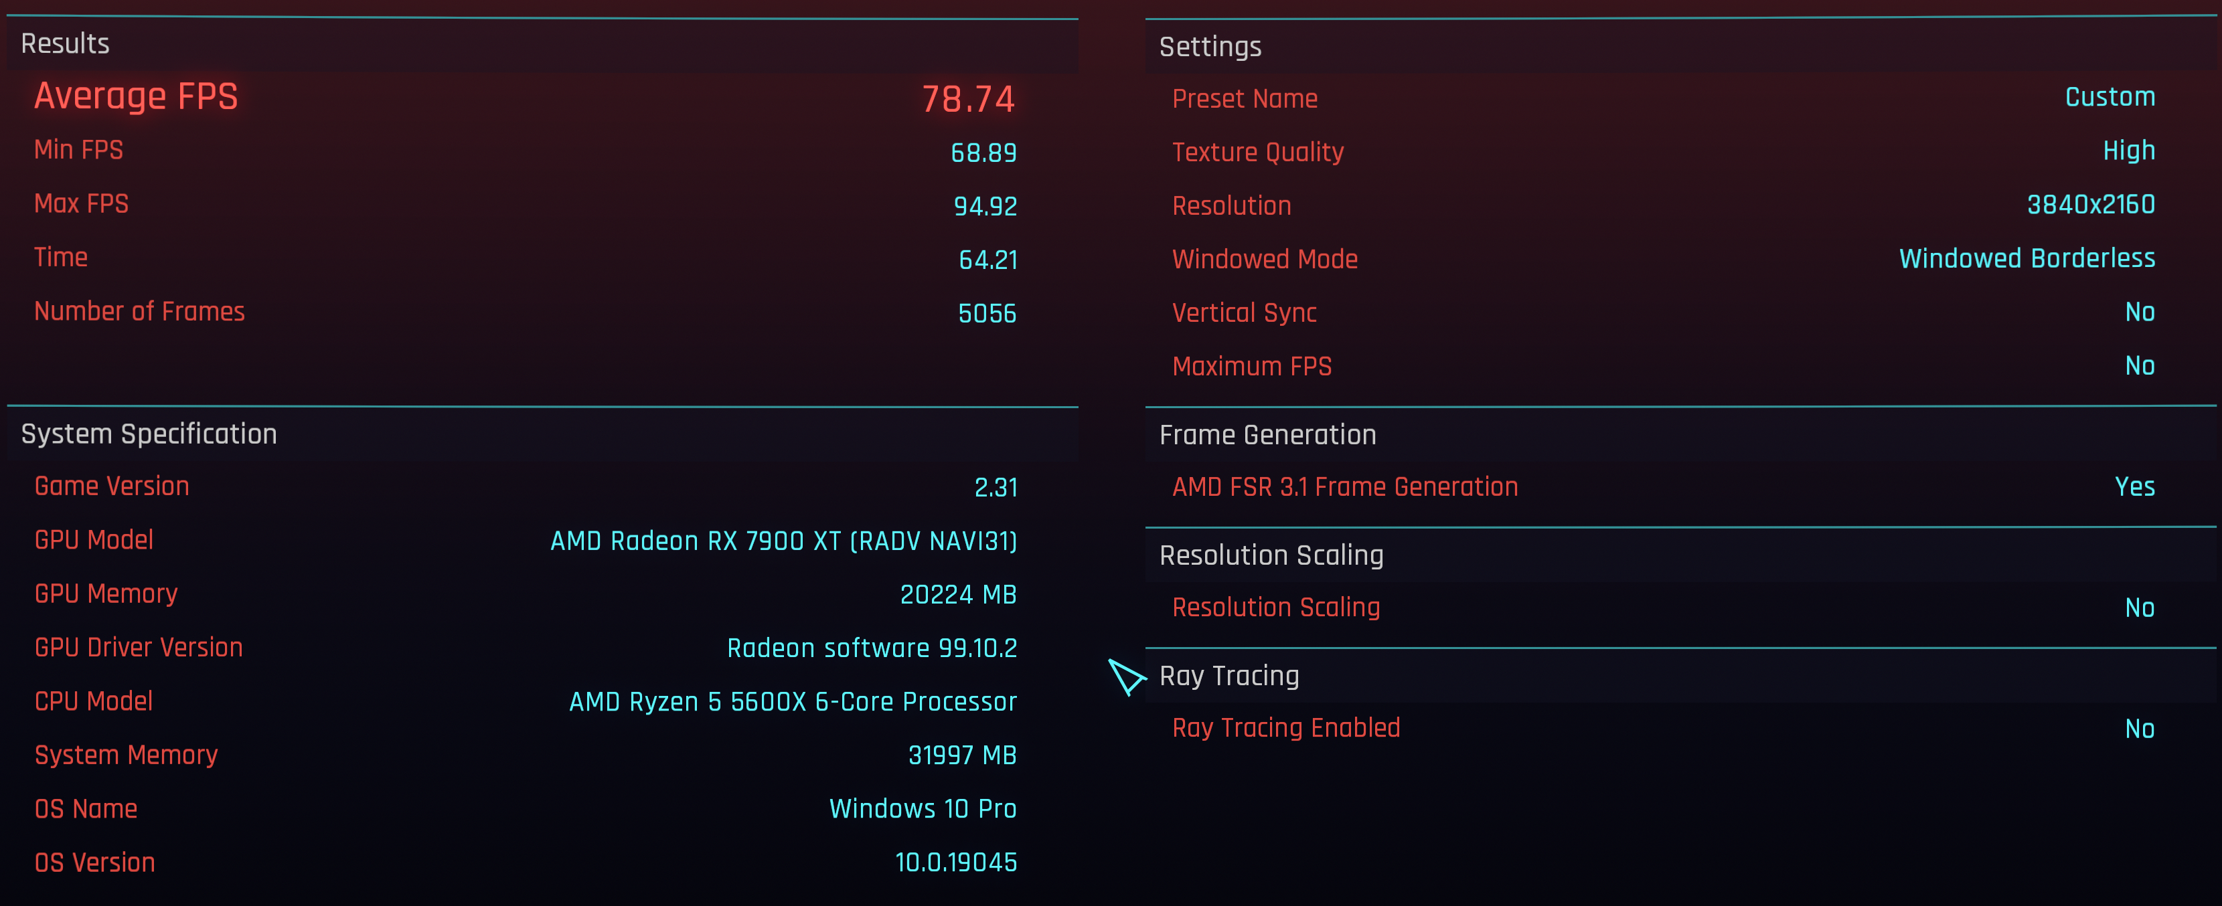Viewport: 2222px width, 906px height.
Task: Click the GPU Model value text
Action: tap(783, 541)
